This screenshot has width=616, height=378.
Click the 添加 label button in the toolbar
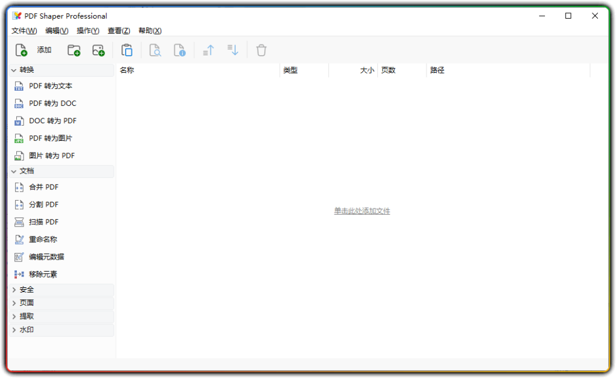pyautogui.click(x=44, y=50)
